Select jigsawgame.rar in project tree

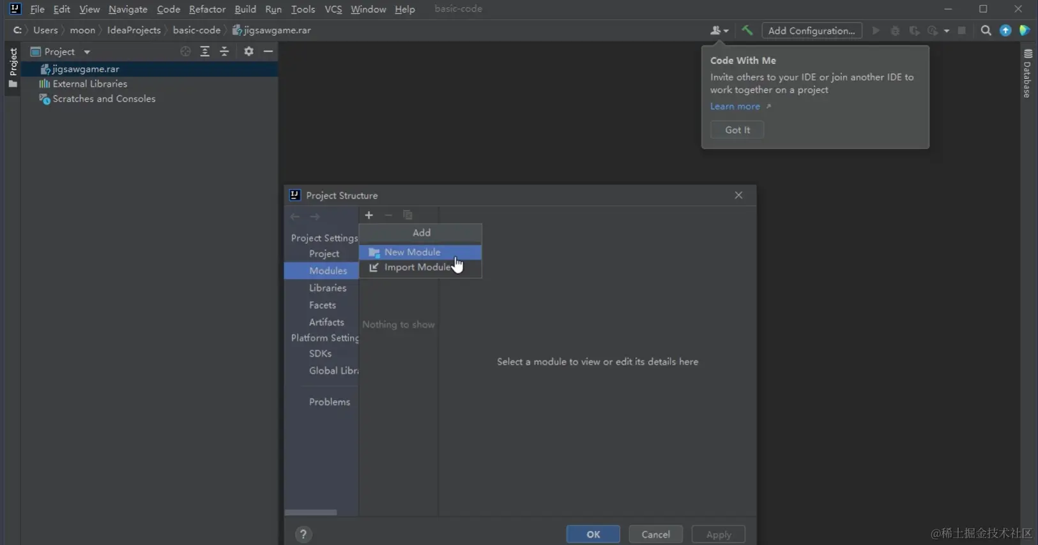pos(149,69)
